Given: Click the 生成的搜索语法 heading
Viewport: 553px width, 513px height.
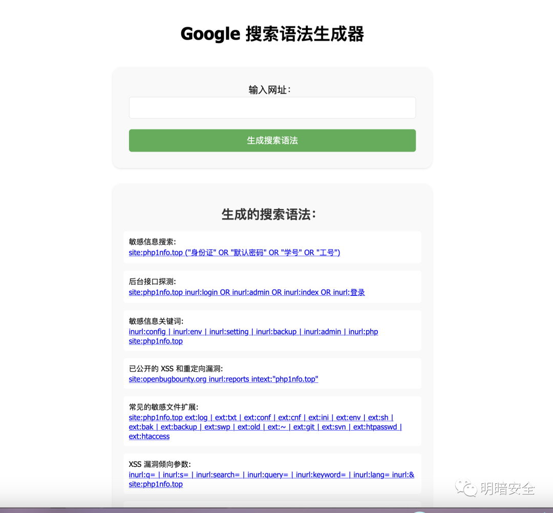Looking at the screenshot, I should point(269,215).
